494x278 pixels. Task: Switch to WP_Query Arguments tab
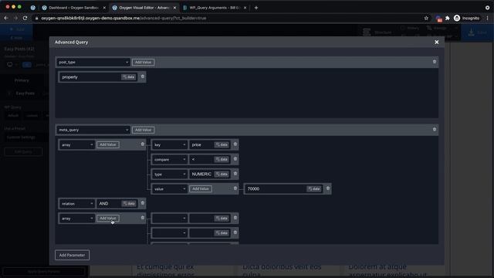coord(215,8)
